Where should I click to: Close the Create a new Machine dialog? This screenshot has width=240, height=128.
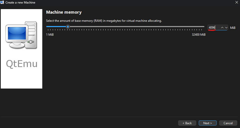[236, 3]
